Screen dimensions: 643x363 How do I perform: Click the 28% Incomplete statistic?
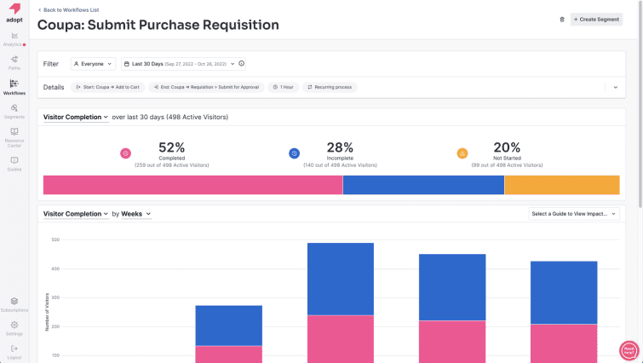click(340, 154)
